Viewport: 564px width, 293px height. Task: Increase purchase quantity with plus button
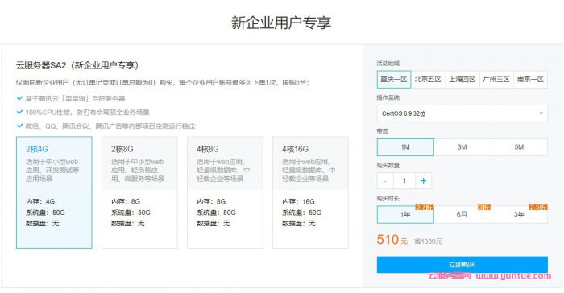(x=423, y=181)
